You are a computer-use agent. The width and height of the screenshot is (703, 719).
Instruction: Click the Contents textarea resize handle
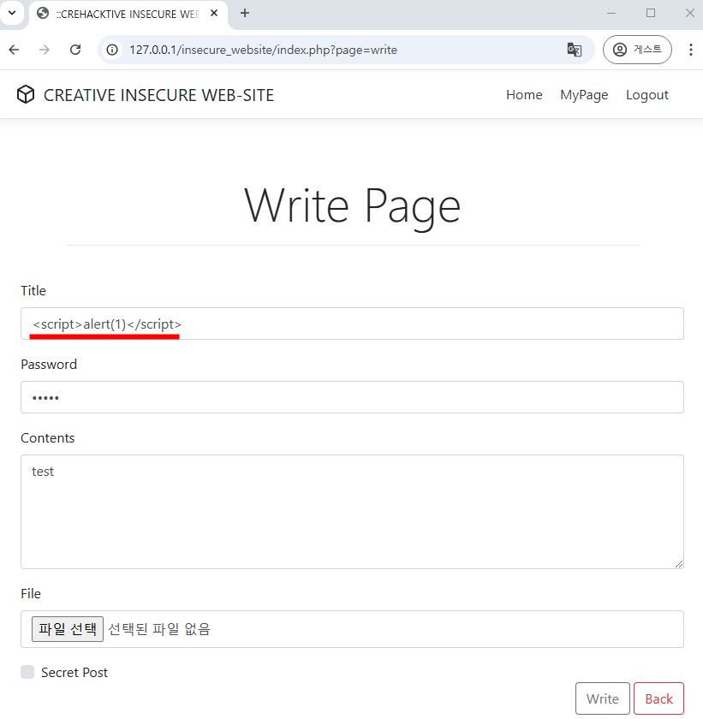point(679,564)
